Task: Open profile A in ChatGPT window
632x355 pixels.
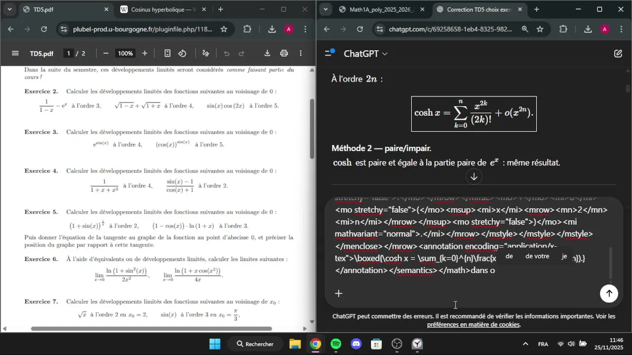Action: coord(605,29)
